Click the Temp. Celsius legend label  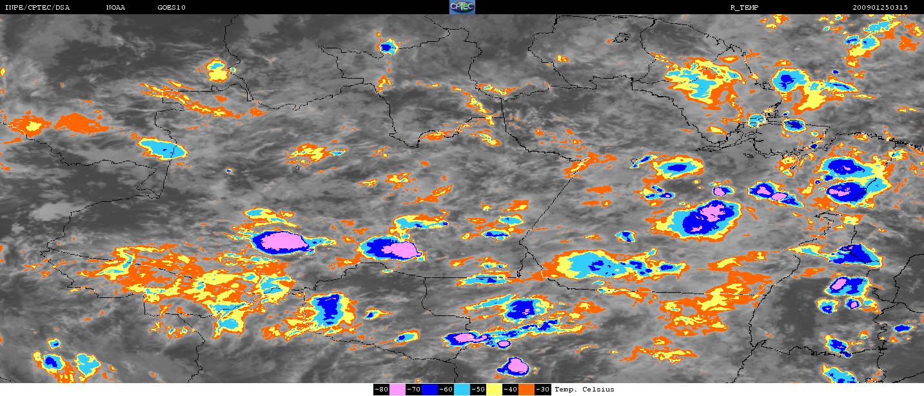tap(584, 390)
